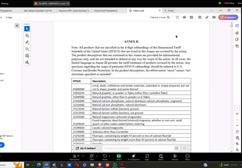Go to the previous page with up chevron
The image size is (242, 168).
pyautogui.click(x=237, y=120)
